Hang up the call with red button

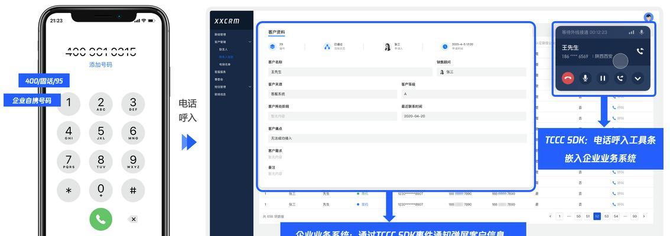568,78
